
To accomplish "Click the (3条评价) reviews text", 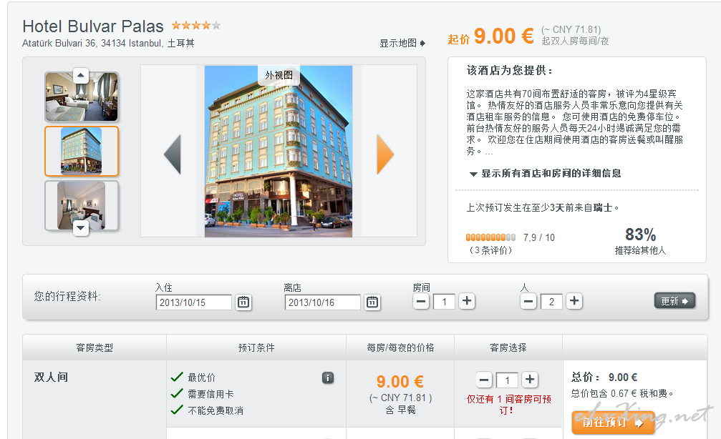I will [490, 250].
